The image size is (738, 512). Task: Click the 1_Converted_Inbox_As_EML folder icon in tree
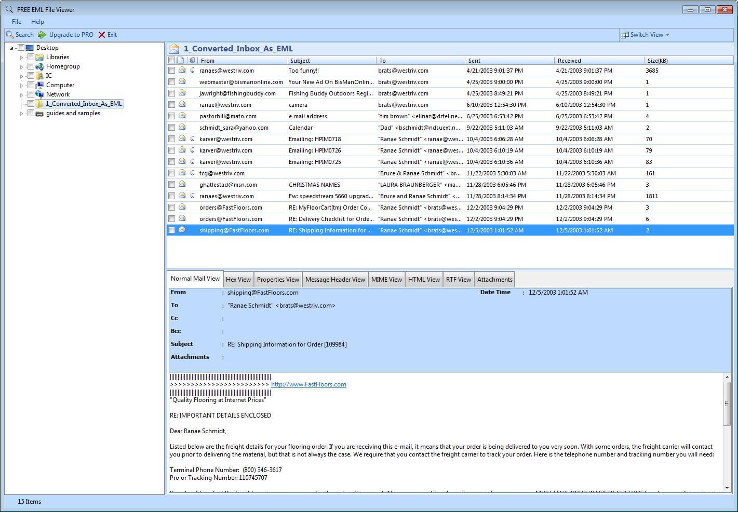[39, 104]
